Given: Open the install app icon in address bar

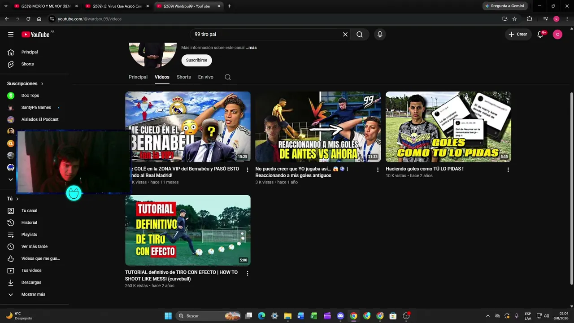Looking at the screenshot, I should 504,19.
